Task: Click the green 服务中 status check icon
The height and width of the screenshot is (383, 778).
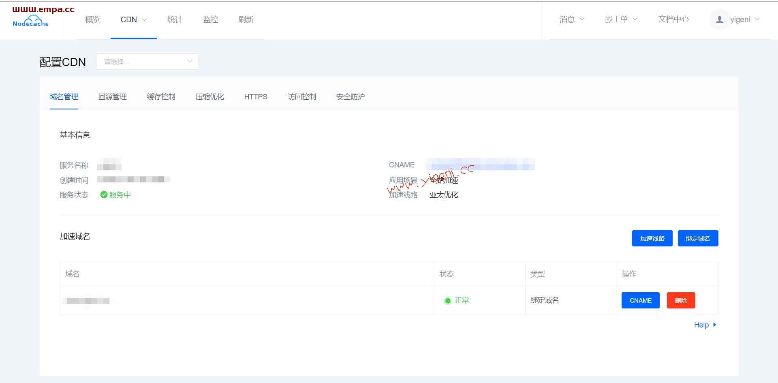Action: click(104, 195)
